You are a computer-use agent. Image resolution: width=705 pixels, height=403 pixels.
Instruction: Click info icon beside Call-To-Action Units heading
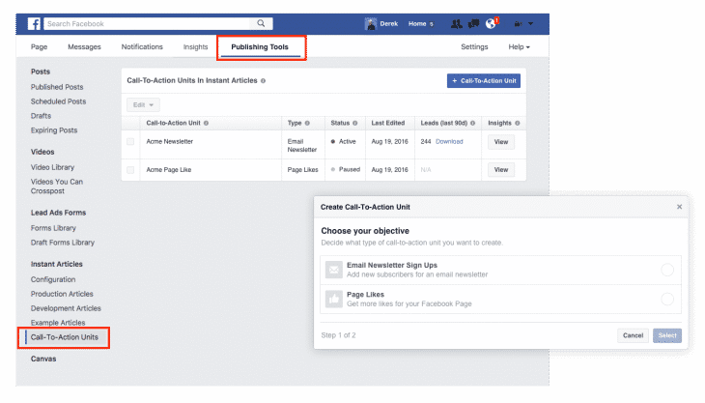[263, 81]
